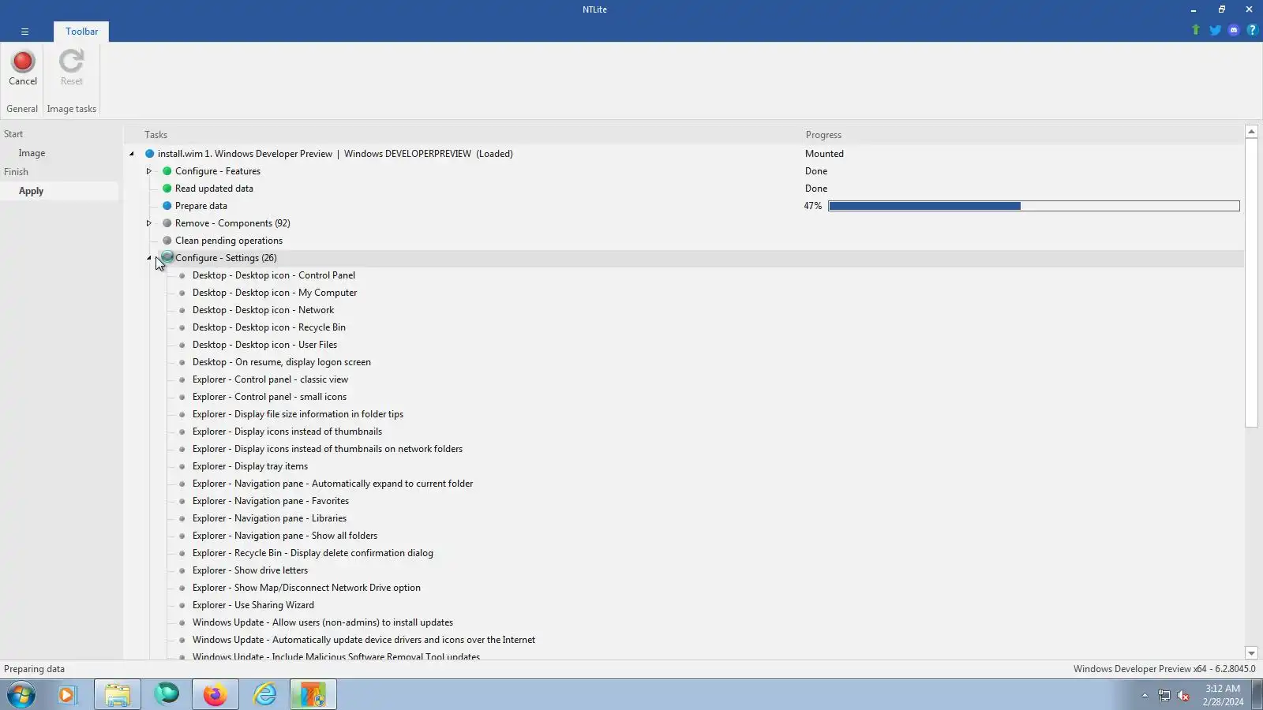The height and width of the screenshot is (710, 1263).
Task: Click the Reset toolbar button
Action: coord(71,68)
